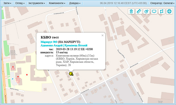Click the checkmark edit tool icon
Image resolution: width=176 pixels, height=105 pixels.
[146, 11]
